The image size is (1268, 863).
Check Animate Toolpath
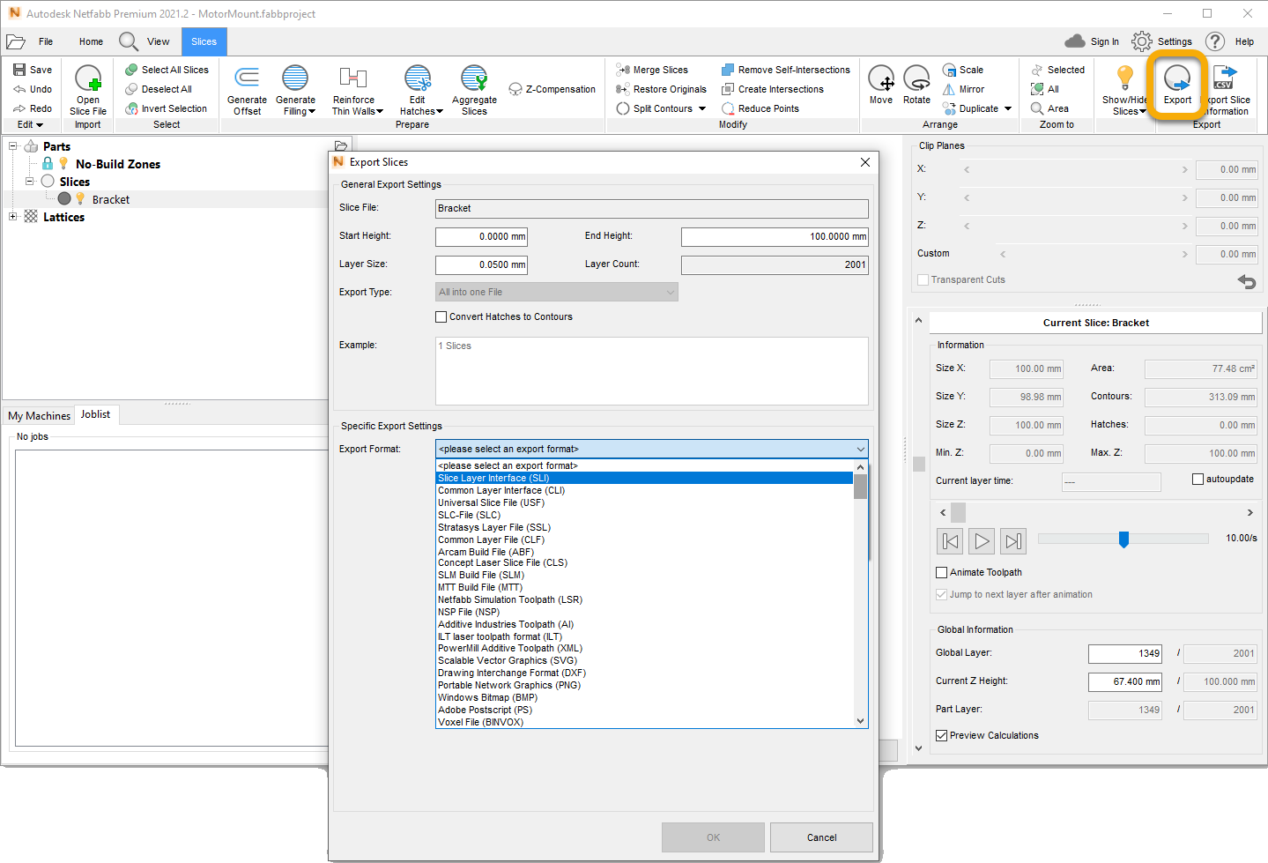(941, 572)
